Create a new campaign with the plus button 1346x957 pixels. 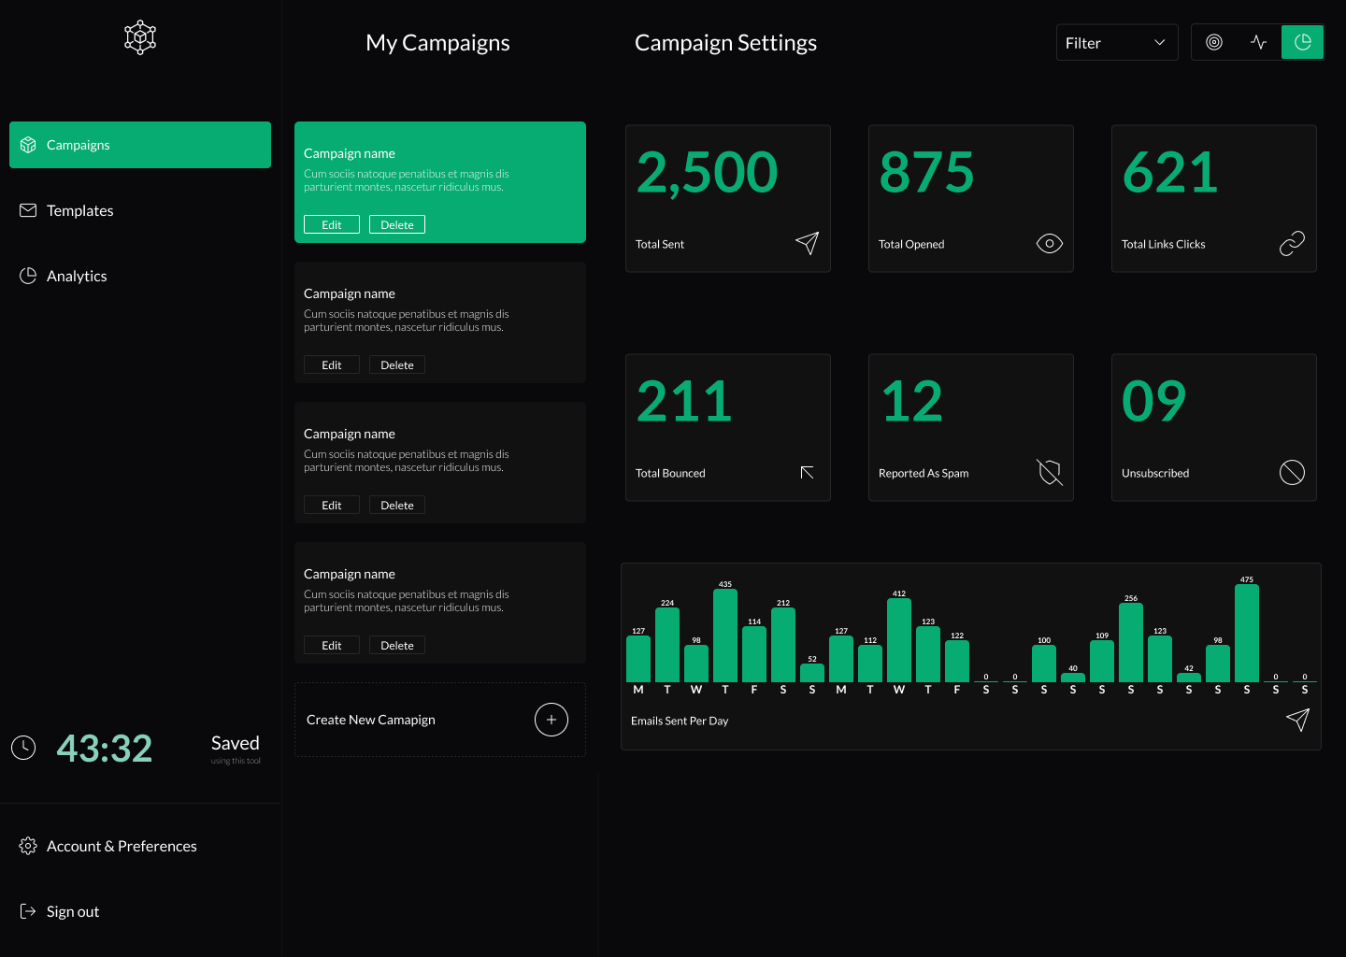coord(551,720)
